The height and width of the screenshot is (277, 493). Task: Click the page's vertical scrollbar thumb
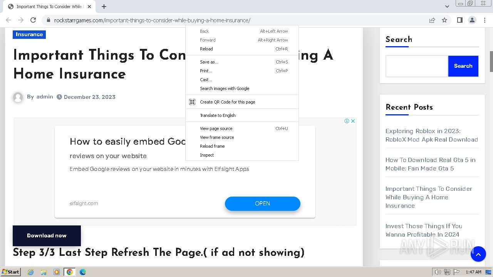click(491, 62)
